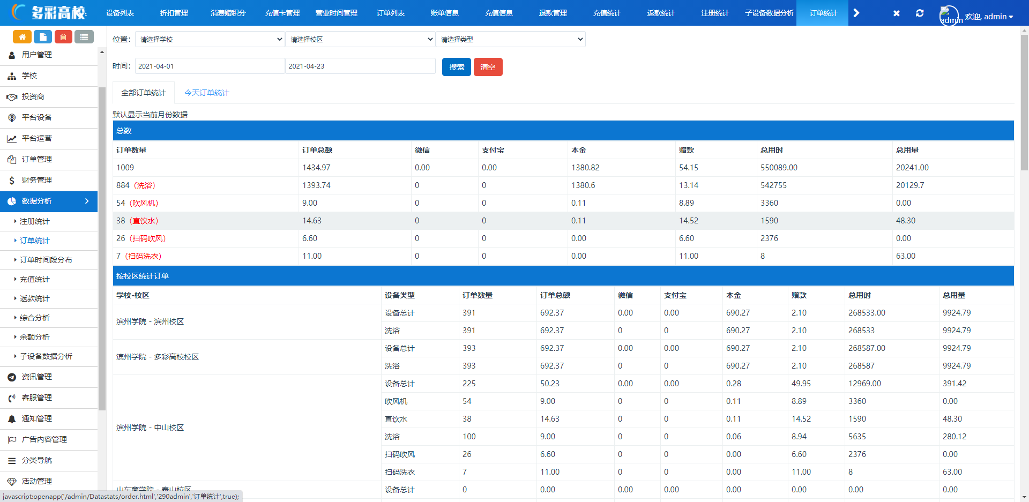Click the flag icon beside 广告内容管理
1029x502 pixels.
(12, 440)
